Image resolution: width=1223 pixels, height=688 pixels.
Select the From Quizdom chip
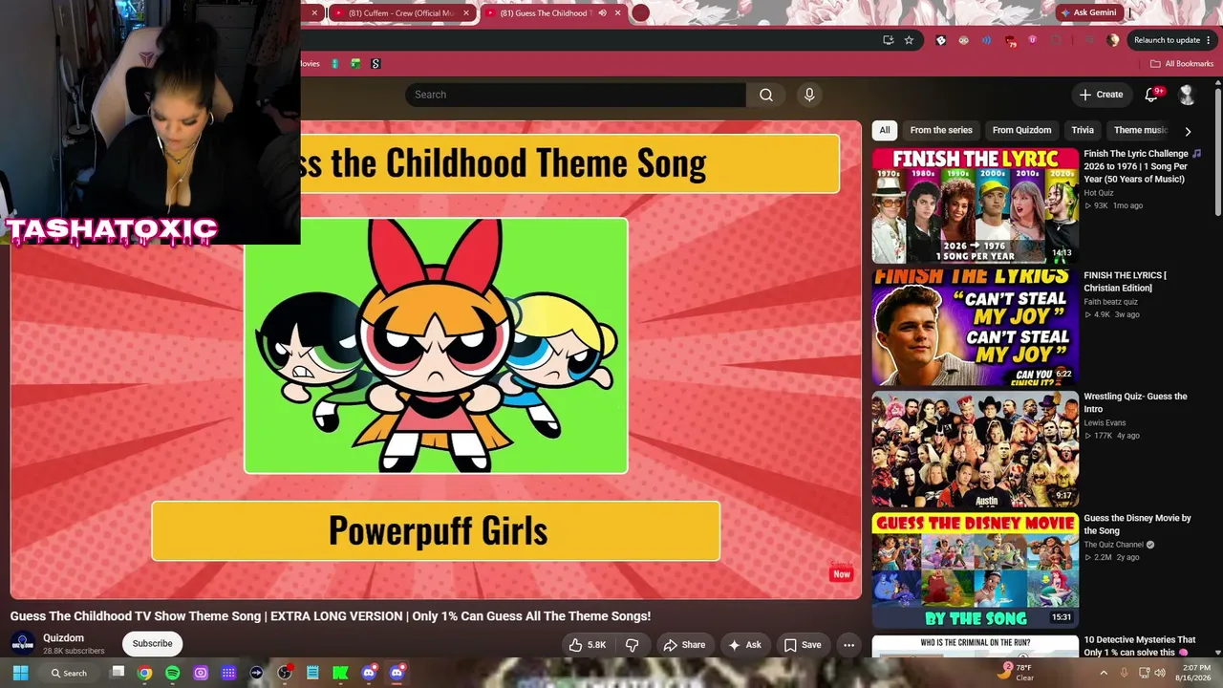pyautogui.click(x=1021, y=130)
